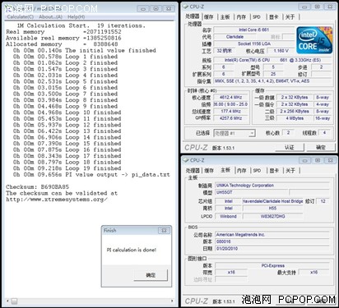Click CPU-Z icon in upper window title
The image size is (339, 308).
pyautogui.click(x=186, y=7)
